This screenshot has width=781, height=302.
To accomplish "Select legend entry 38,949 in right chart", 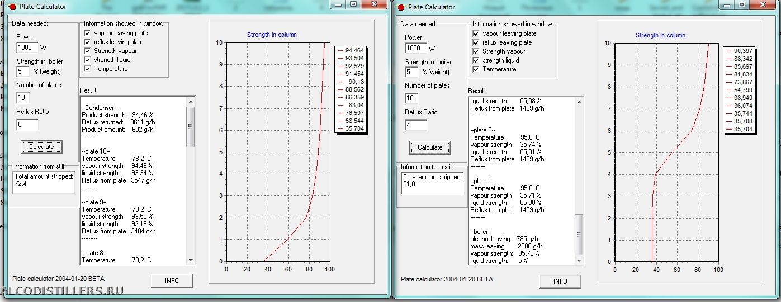I will click(x=739, y=98).
